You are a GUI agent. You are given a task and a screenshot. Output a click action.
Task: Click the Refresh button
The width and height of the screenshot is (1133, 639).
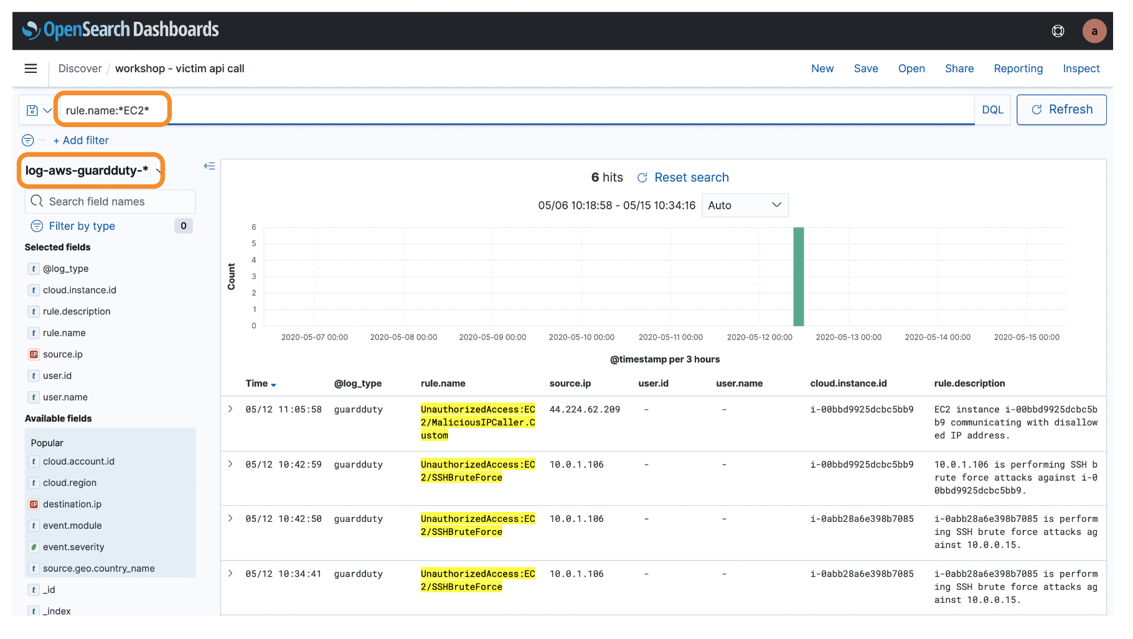tap(1061, 110)
